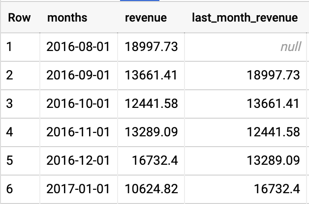
Task: Select the 2016-11-01 date cell
Action: (78, 132)
